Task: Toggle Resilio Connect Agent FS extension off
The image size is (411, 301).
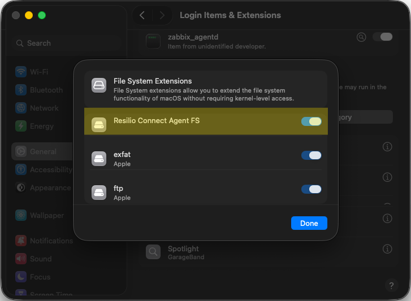Action: click(x=311, y=121)
